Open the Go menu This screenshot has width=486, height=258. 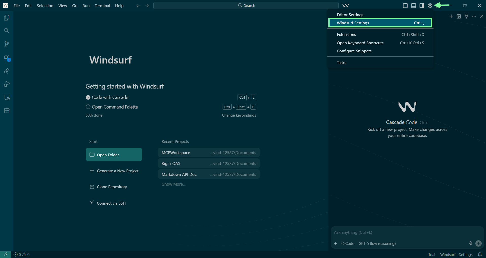[x=75, y=6]
